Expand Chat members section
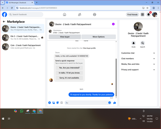Screen dimensions: 161x129 pos(138,59)
